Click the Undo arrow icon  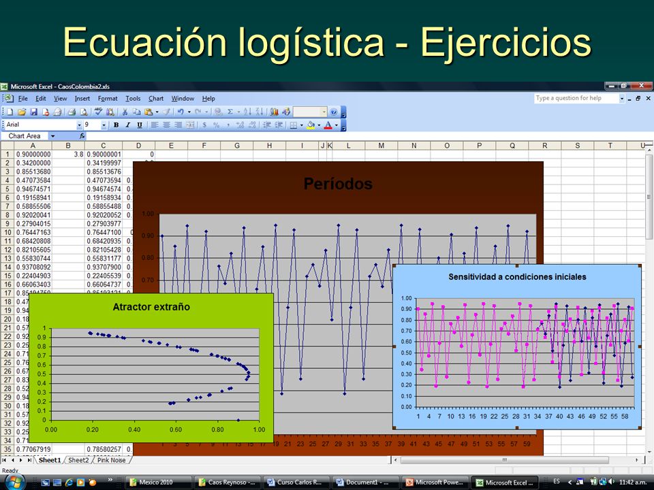(x=181, y=112)
